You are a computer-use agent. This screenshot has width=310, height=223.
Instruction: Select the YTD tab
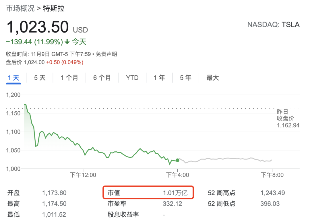click(132, 78)
